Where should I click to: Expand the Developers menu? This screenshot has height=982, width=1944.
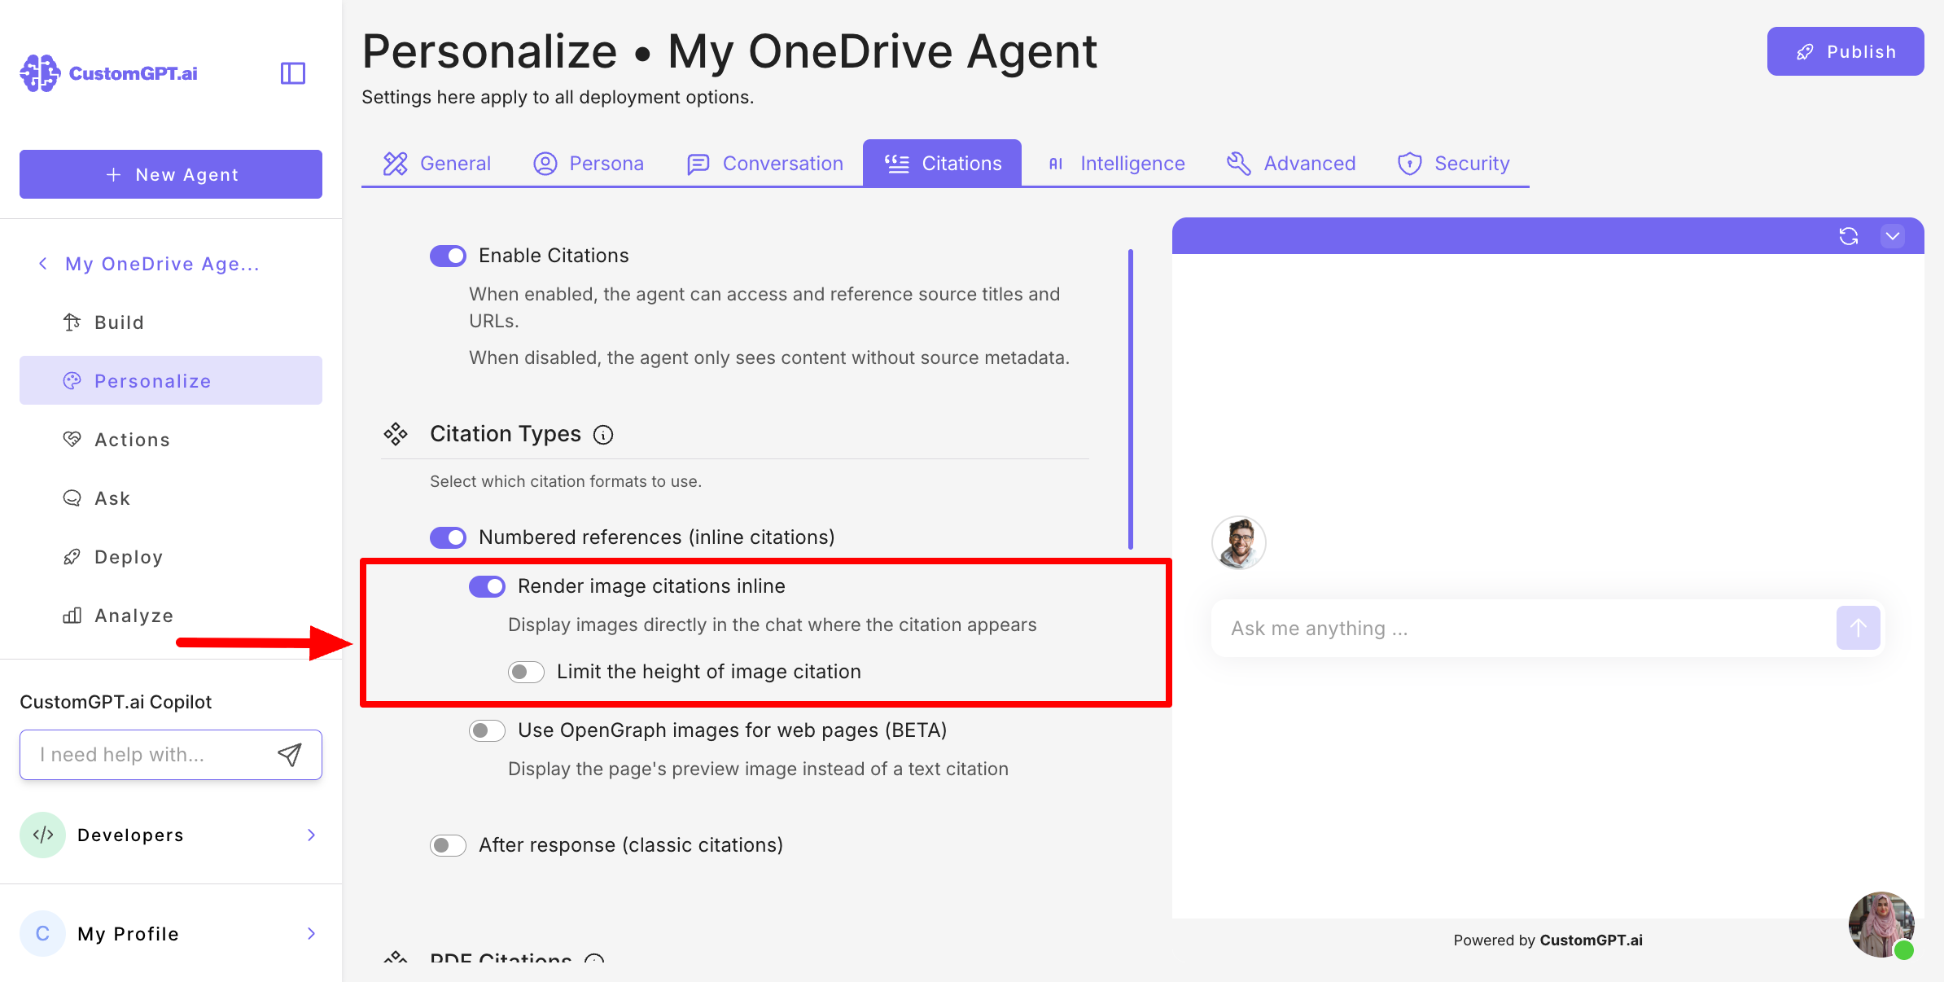pyautogui.click(x=171, y=835)
